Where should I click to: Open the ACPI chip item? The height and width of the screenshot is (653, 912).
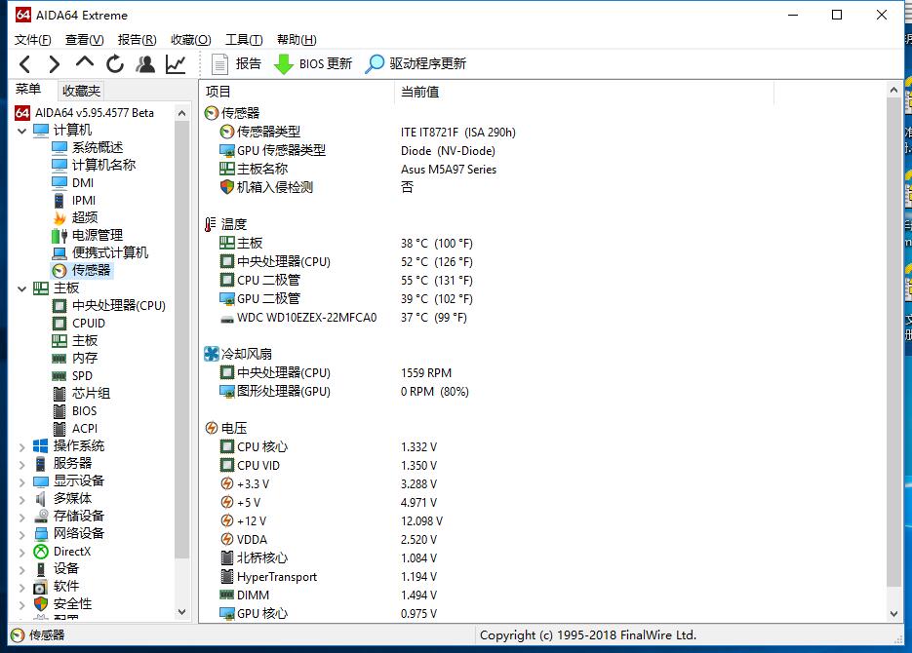(75, 428)
